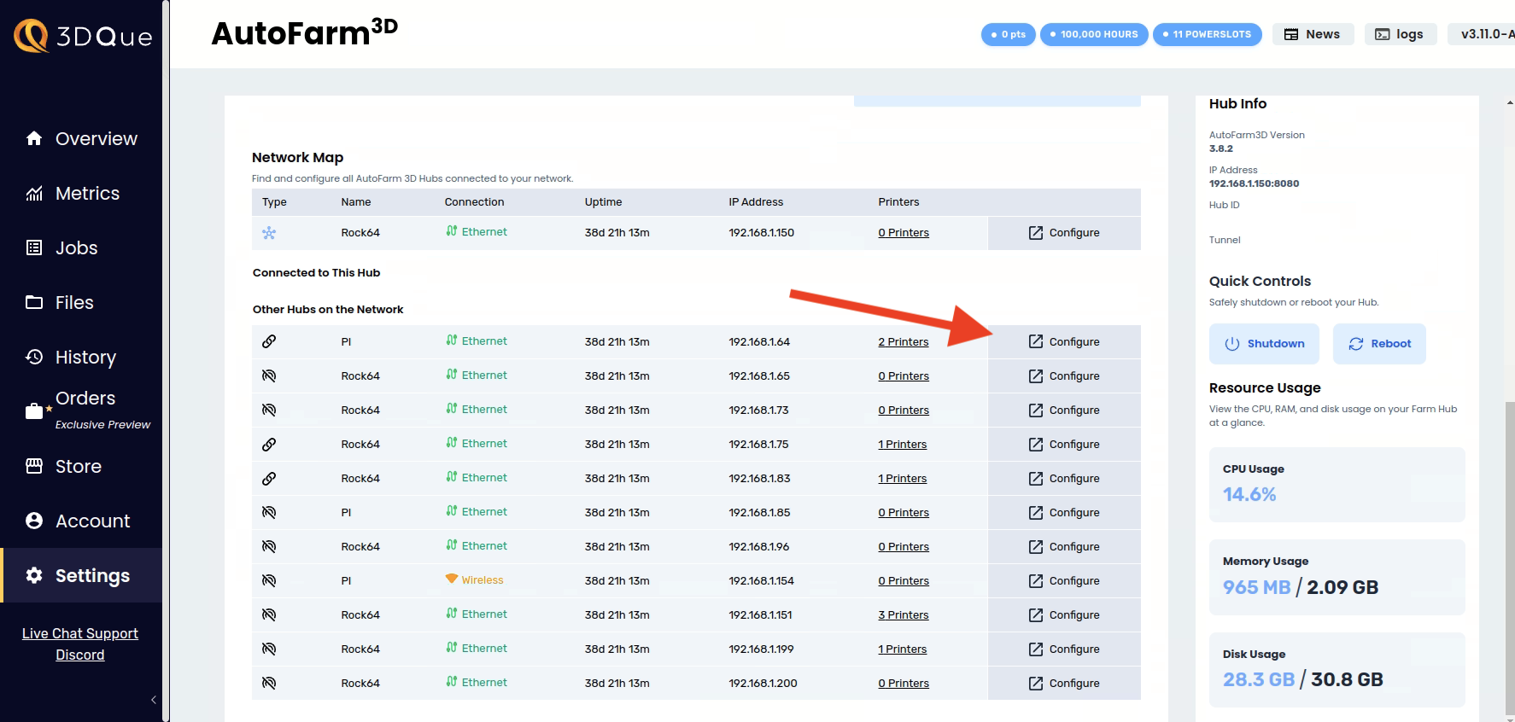Image resolution: width=1515 pixels, height=722 pixels.
Task: Configure the Wireless hub at 192.168.1.154
Action: tap(1064, 580)
